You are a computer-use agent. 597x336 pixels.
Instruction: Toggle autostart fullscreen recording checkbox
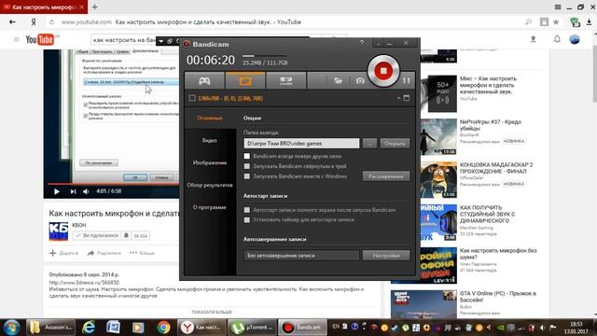click(x=247, y=210)
